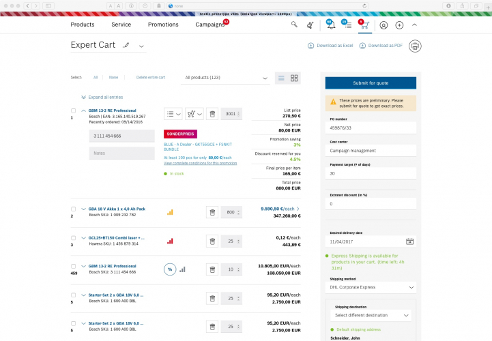This screenshot has height=341, width=492.
Task: Delete the GBM 13-2 RE row 459
Action: 212,269
